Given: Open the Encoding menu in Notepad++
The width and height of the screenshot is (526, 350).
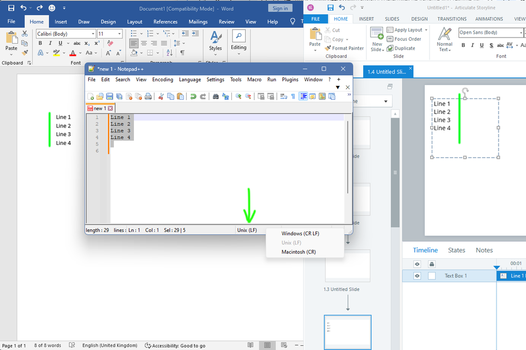Looking at the screenshot, I should 162,80.
